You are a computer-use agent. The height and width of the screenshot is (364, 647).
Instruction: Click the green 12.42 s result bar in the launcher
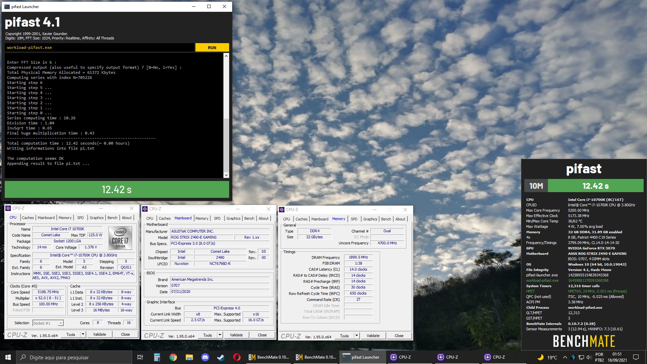[x=117, y=189]
